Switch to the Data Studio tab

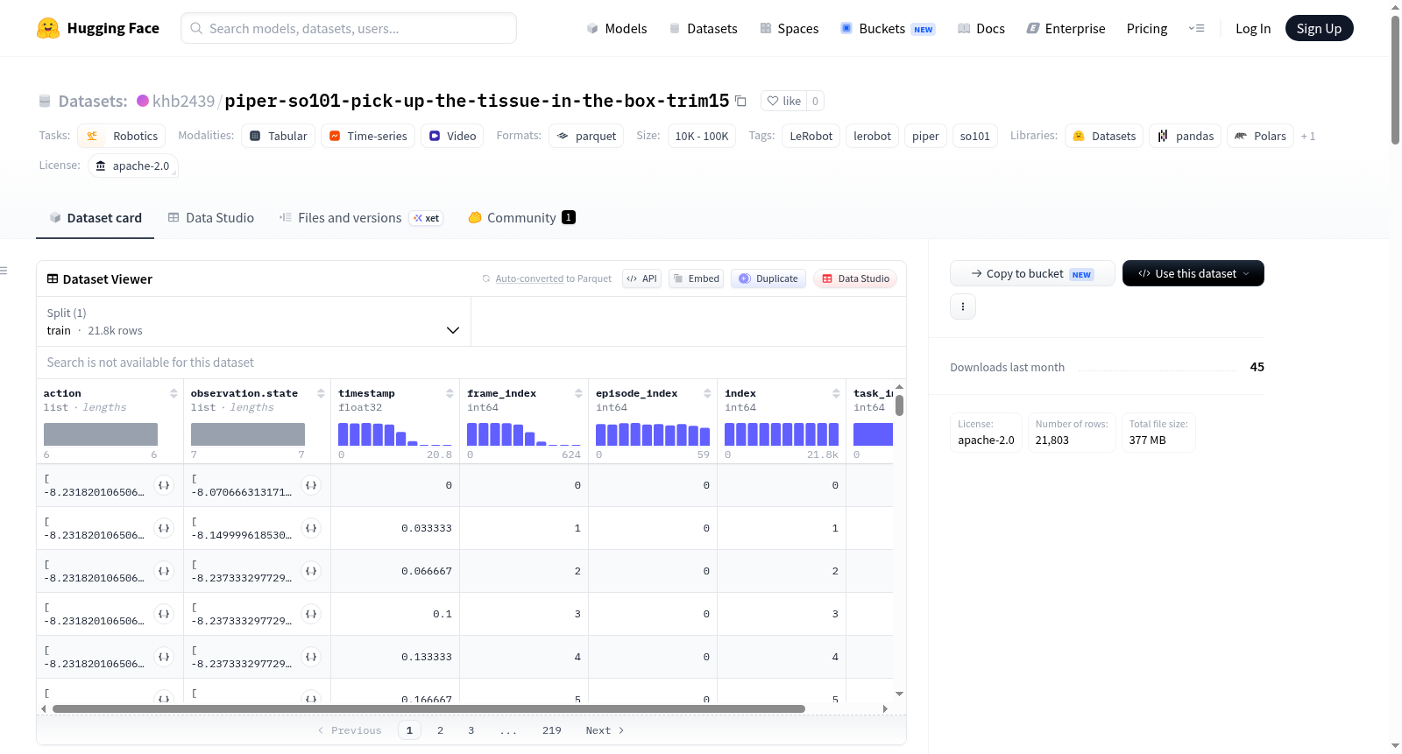pyautogui.click(x=211, y=218)
